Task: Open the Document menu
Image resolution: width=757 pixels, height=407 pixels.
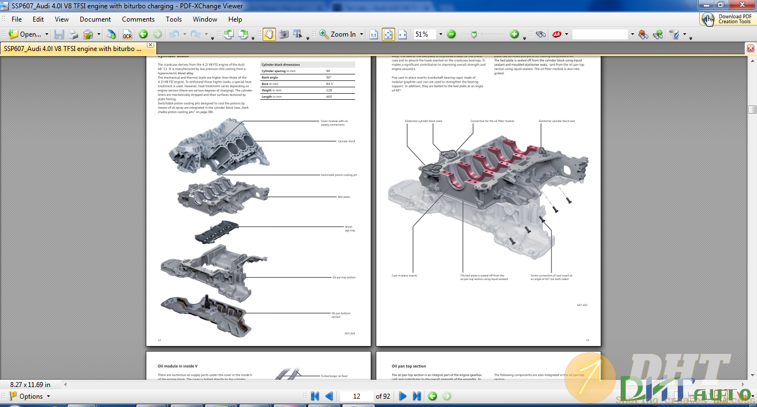Action: (x=95, y=19)
